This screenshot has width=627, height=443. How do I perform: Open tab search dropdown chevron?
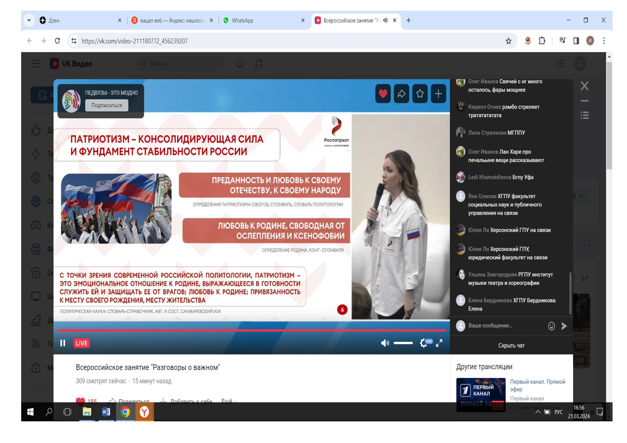(x=29, y=20)
